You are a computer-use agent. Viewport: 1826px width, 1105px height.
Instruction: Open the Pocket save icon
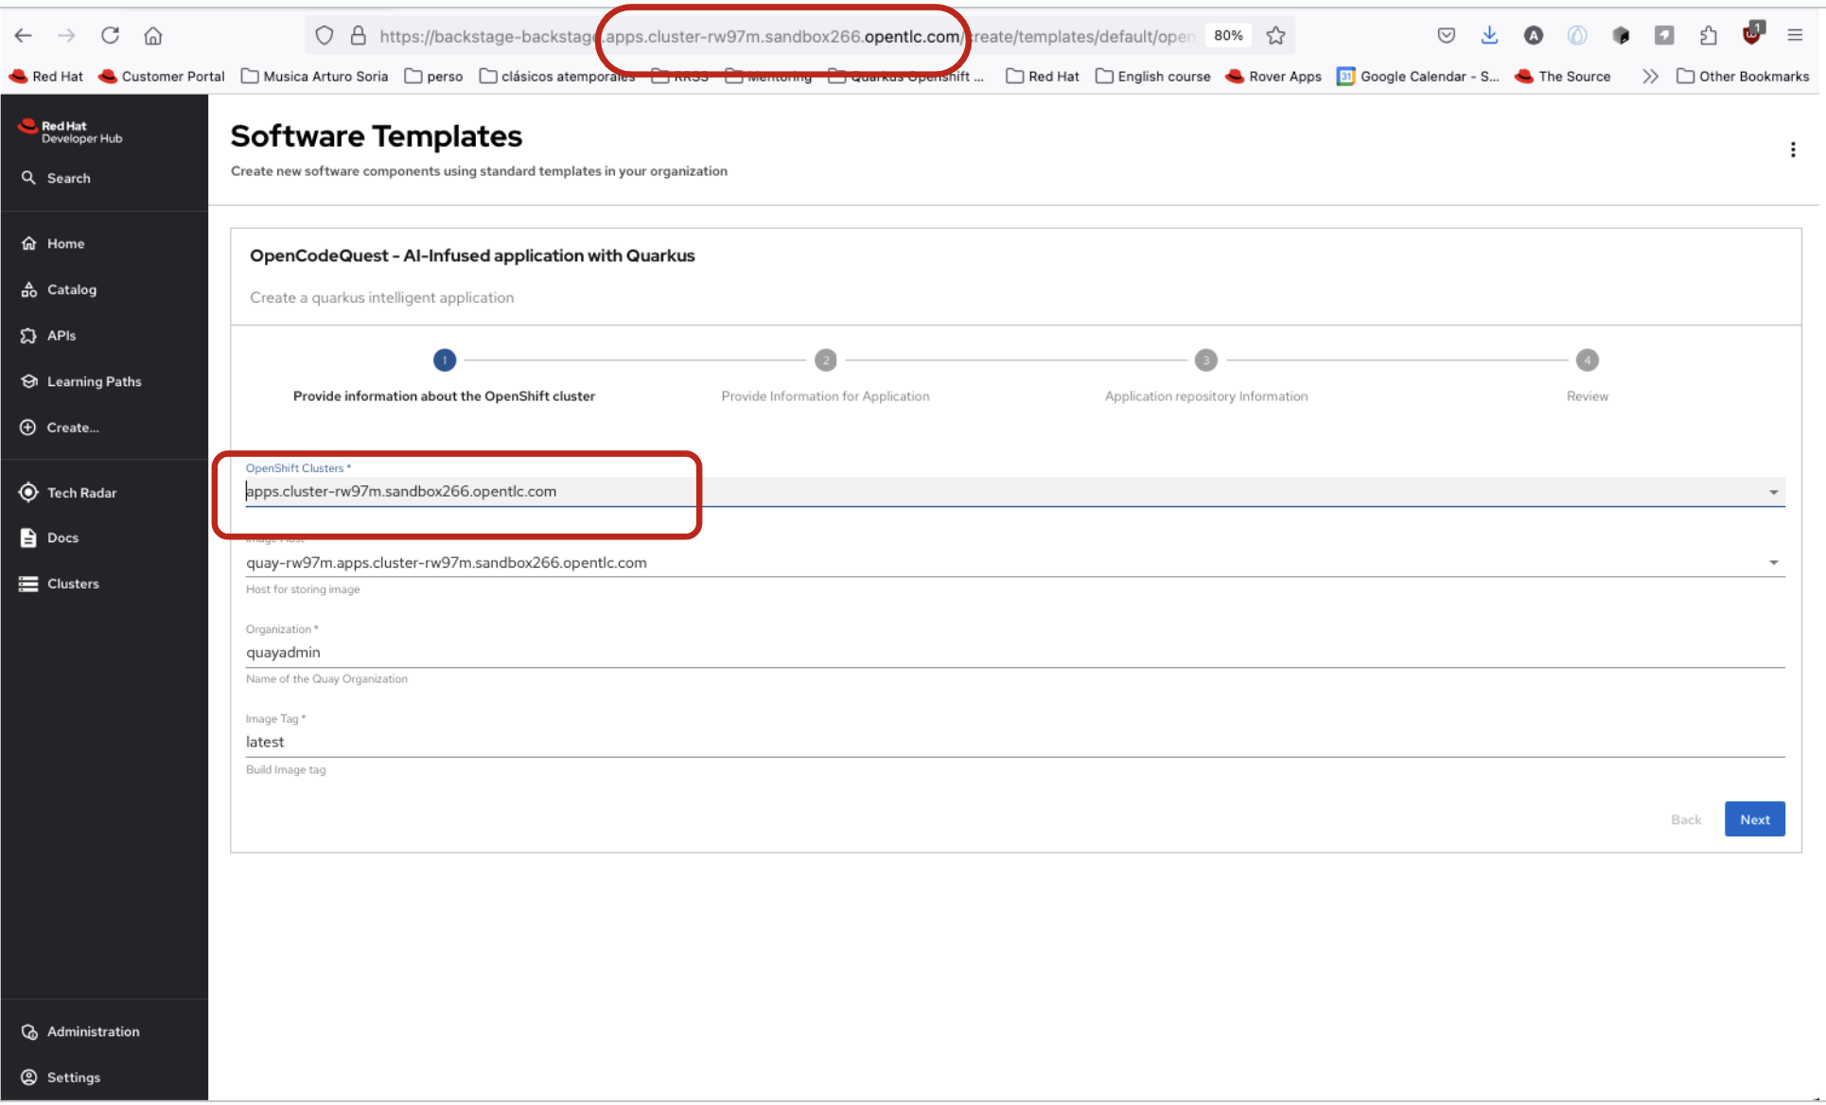[1446, 36]
